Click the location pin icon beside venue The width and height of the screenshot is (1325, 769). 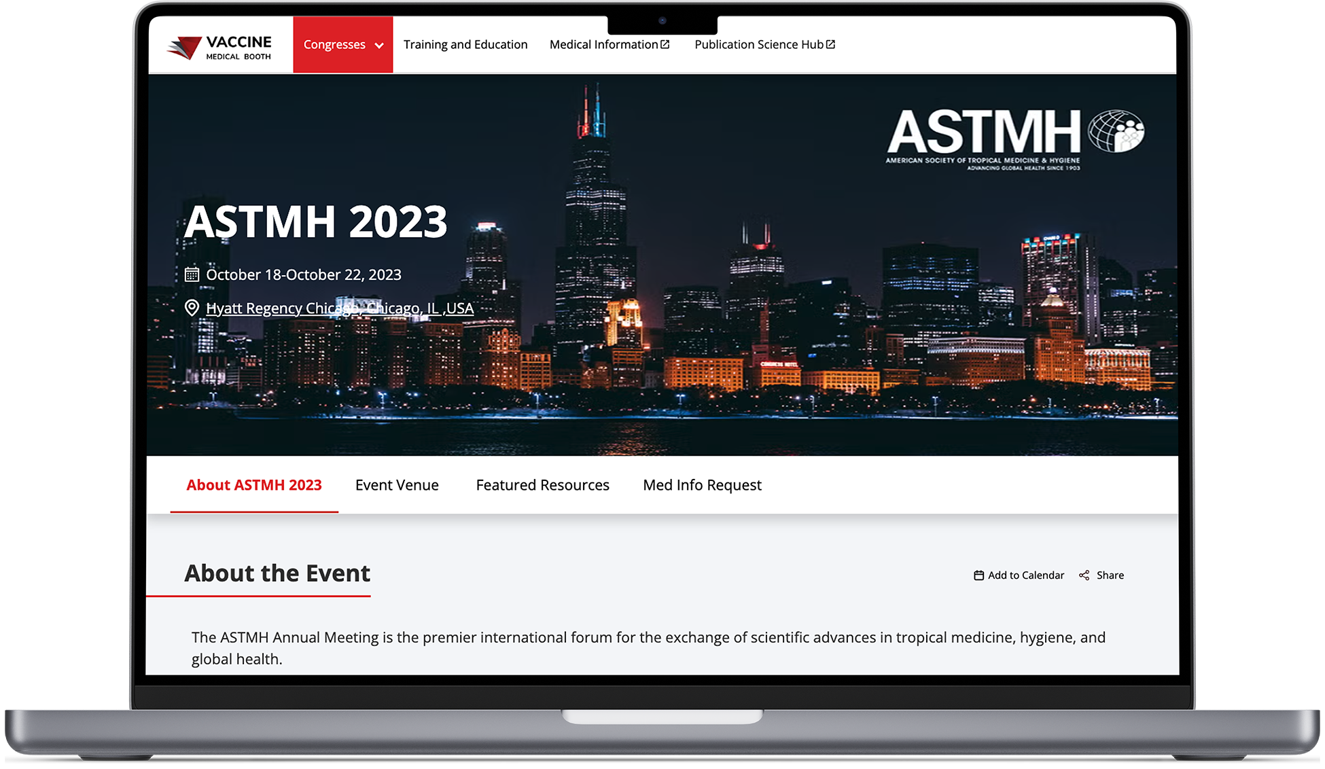pyautogui.click(x=192, y=308)
